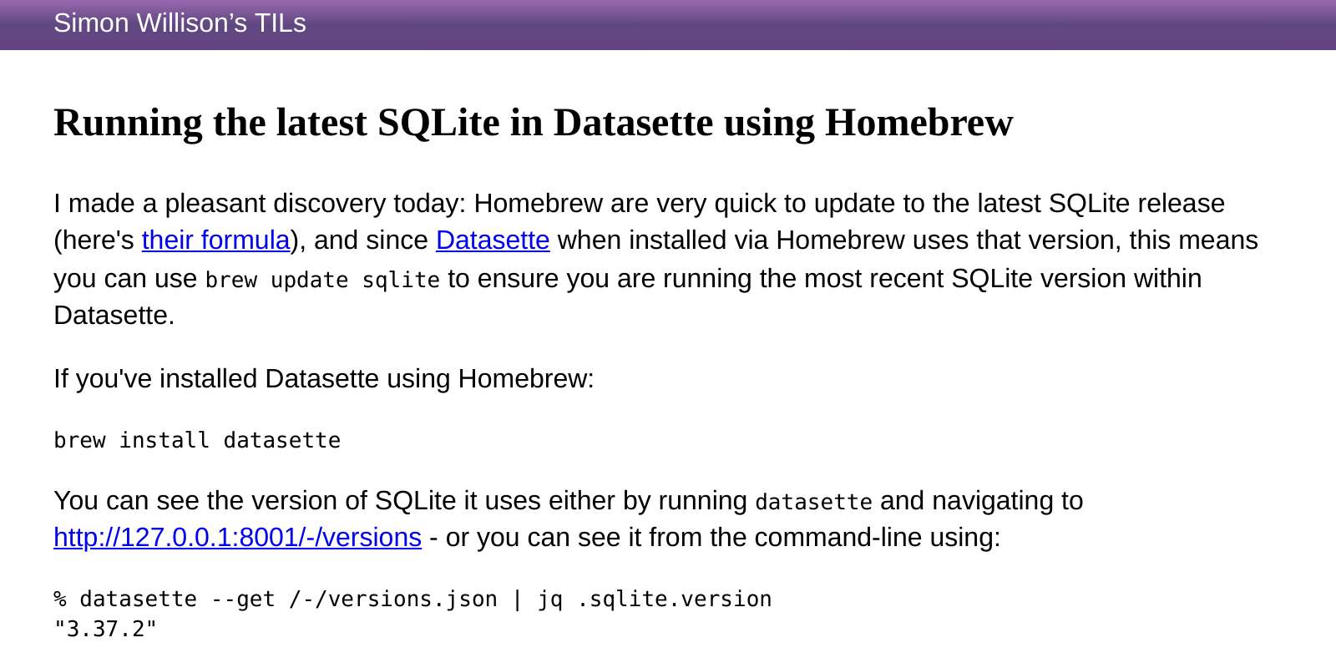Click the "3.37.2" version output

pyautogui.click(x=105, y=629)
